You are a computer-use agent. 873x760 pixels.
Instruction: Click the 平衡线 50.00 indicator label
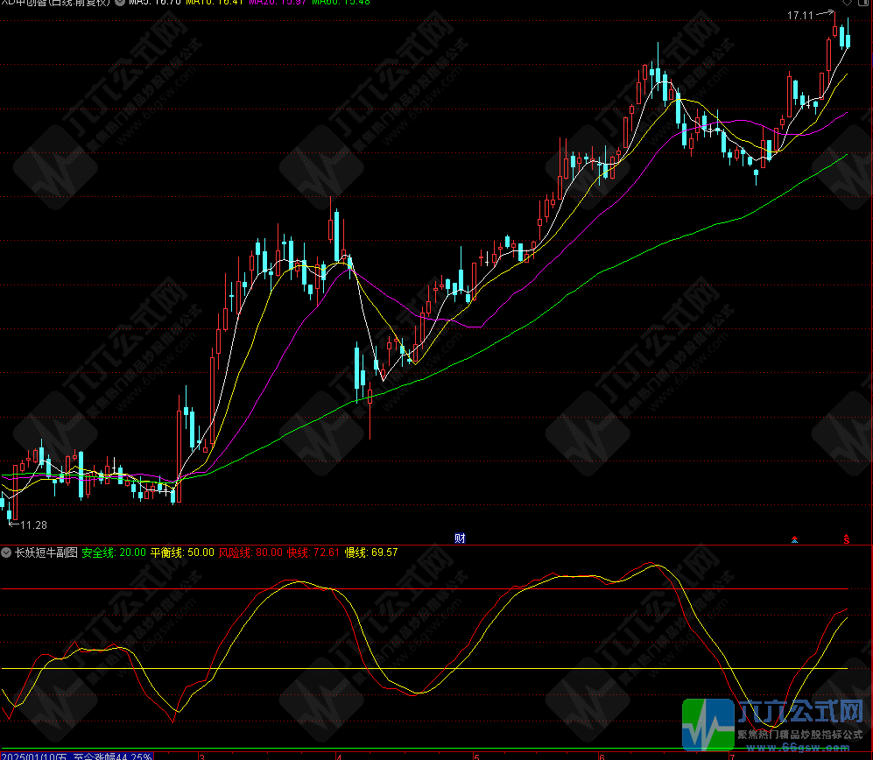coord(182,552)
